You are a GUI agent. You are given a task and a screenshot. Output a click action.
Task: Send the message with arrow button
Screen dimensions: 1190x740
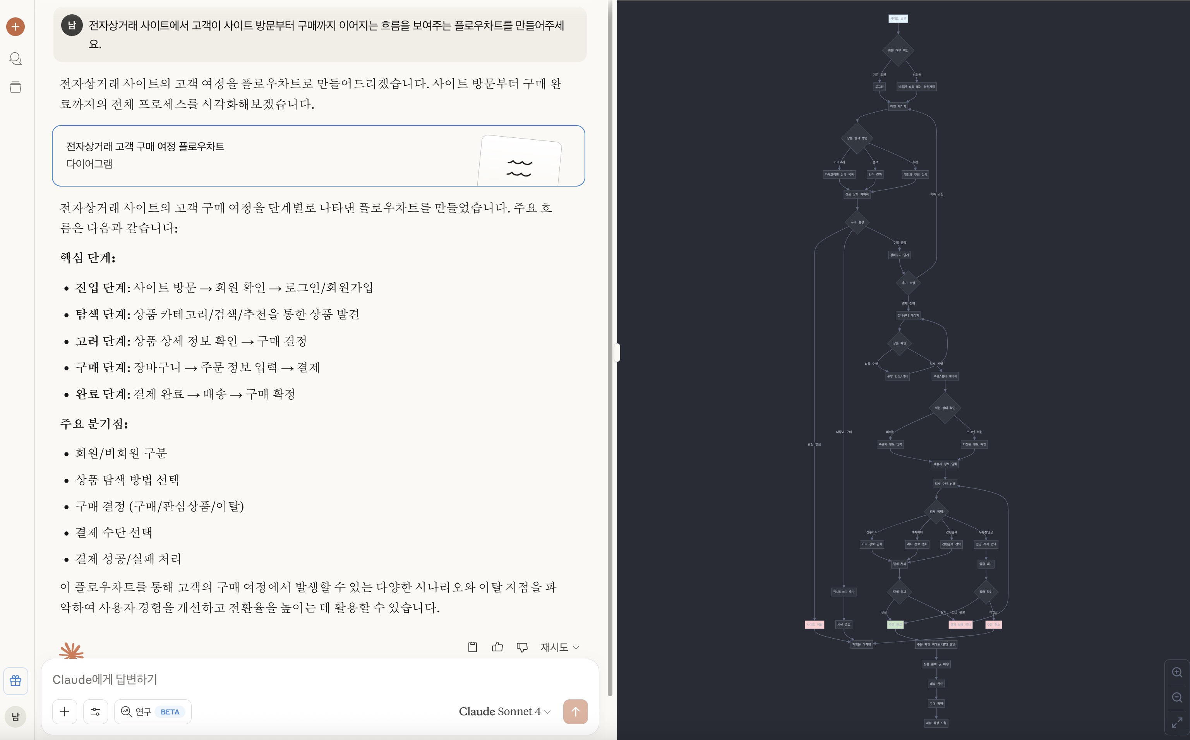[575, 712]
